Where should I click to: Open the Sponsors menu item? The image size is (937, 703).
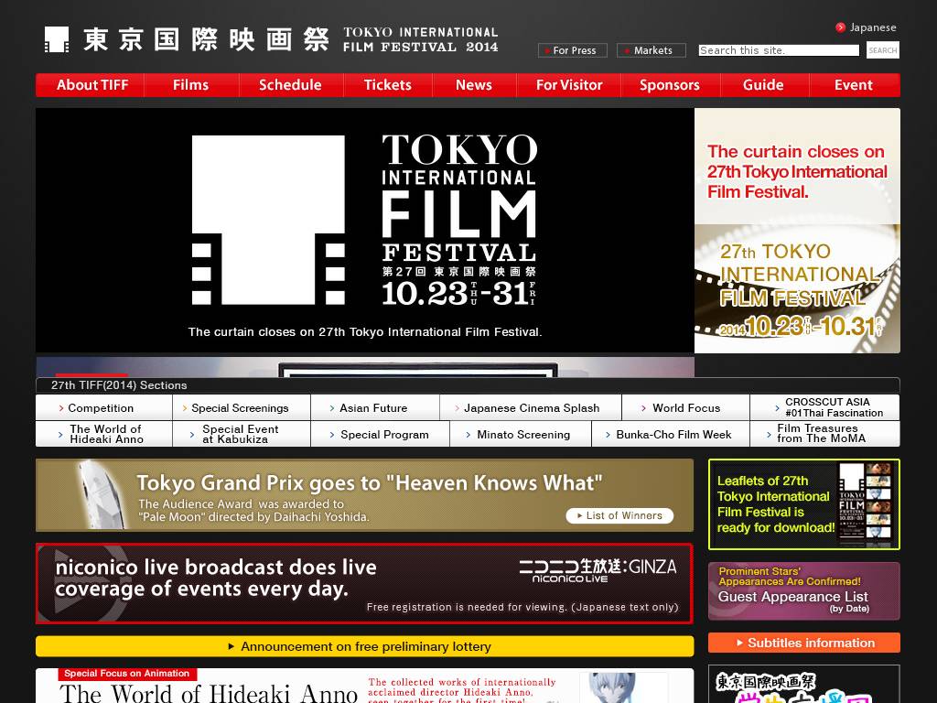click(x=669, y=85)
